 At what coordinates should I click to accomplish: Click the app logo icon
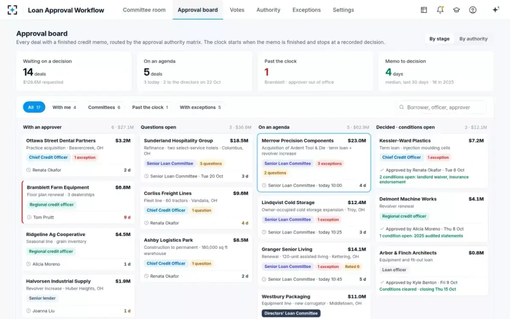(x=13, y=10)
